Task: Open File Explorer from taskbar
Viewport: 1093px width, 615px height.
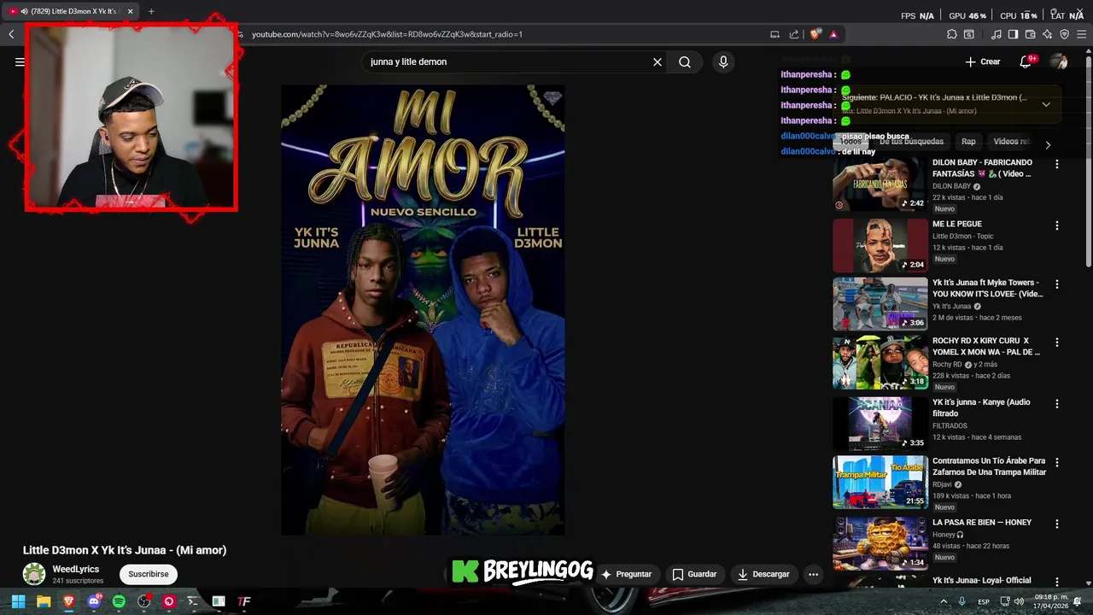Action: 44,601
